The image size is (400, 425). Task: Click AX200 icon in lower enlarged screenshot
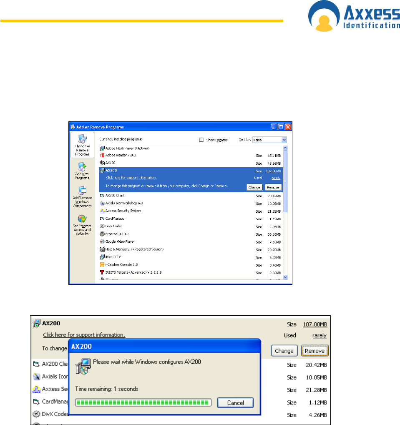click(36, 323)
